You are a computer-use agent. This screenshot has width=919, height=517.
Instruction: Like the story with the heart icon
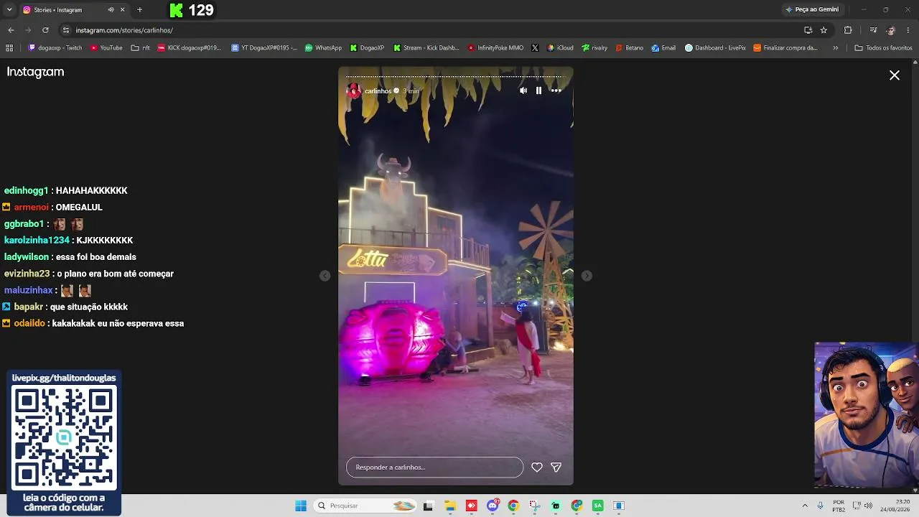[537, 467]
